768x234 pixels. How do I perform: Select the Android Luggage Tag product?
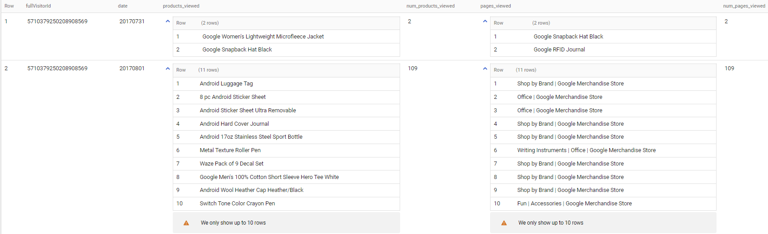(x=226, y=84)
